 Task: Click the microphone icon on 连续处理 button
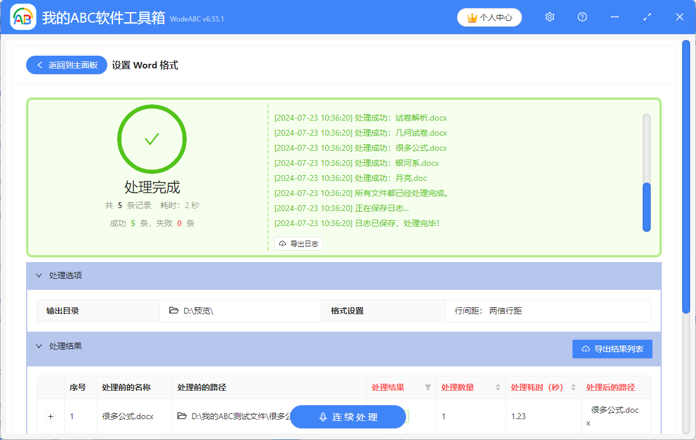pos(322,416)
